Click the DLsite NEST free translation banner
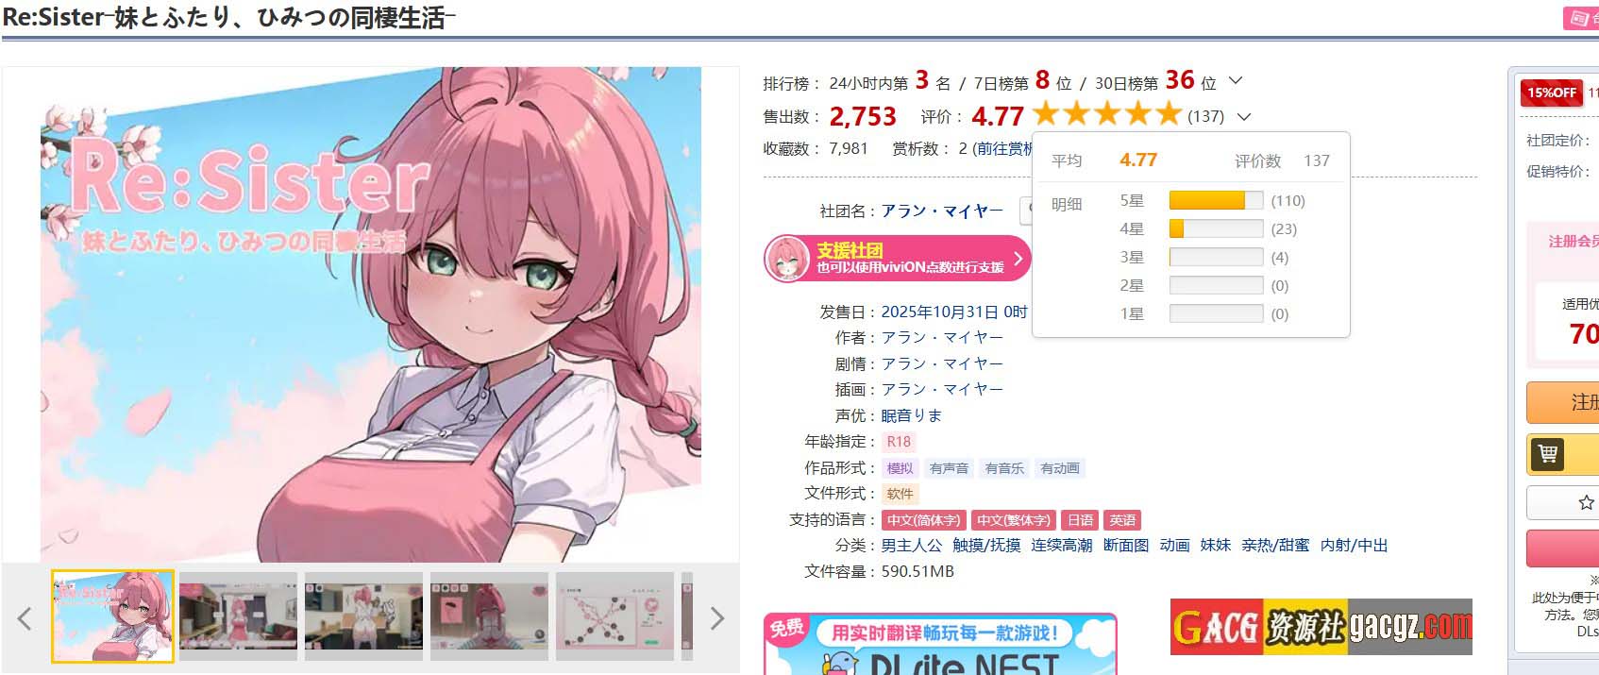This screenshot has height=675, width=1599. point(940,644)
